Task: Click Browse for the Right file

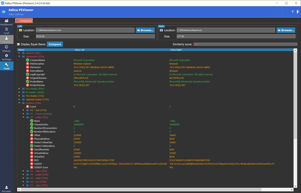Action: point(286,30)
